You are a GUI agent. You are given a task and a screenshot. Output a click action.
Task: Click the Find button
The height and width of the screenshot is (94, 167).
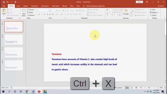point(153,10)
